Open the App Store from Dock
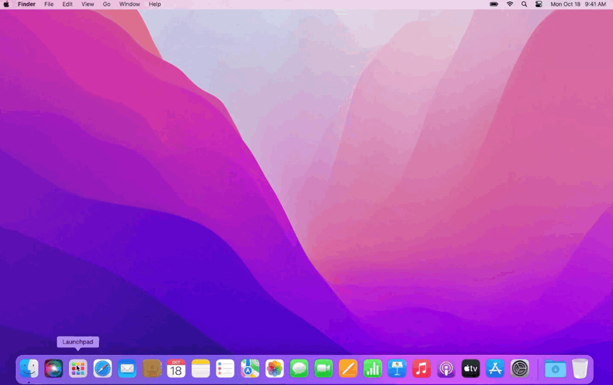The height and width of the screenshot is (385, 613). [496, 368]
